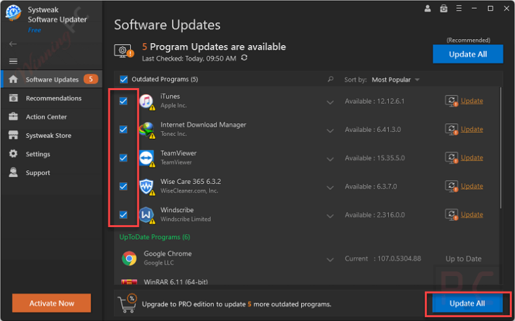Click the 'Up to Date' status for Chrome
Viewport: 515px width, 321px height.
click(x=463, y=259)
